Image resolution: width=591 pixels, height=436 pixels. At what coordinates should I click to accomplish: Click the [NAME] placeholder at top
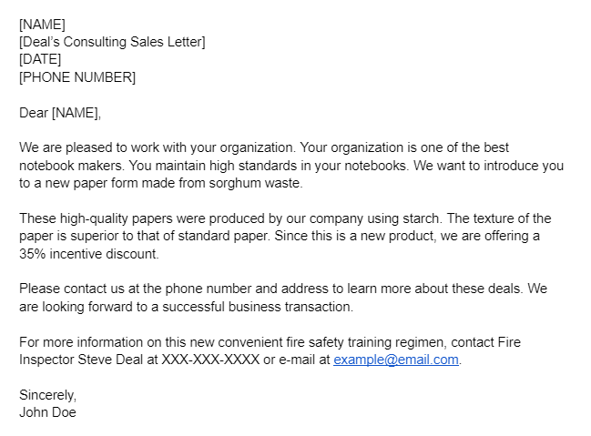pos(42,25)
